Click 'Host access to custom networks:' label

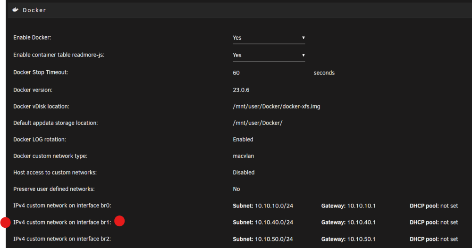tap(55, 173)
